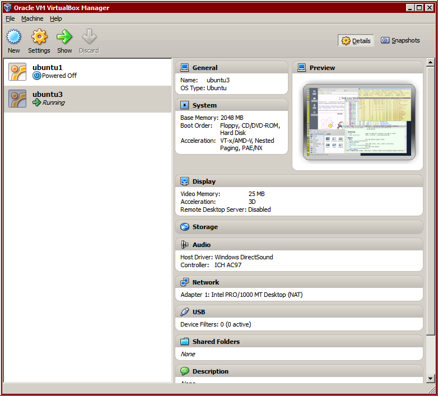Click the green Show arrow icon
This screenshot has height=396, width=438.
click(64, 36)
